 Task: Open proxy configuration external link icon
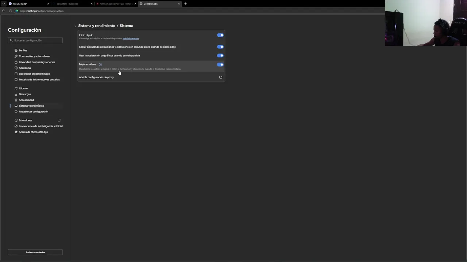pos(221,77)
